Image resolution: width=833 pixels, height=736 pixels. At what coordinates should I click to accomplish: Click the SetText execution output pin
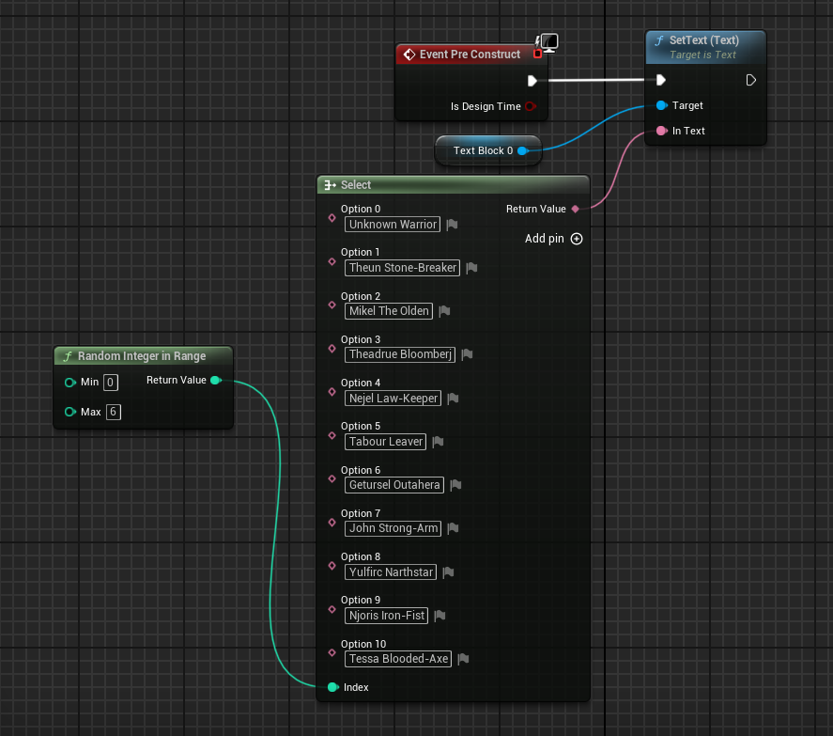pos(750,80)
